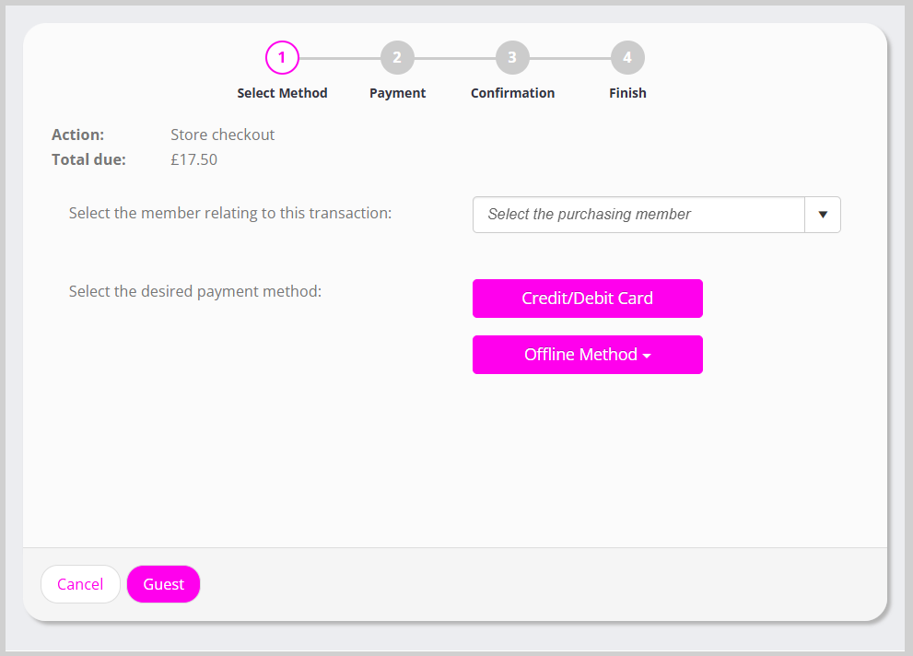Click the step 1 circle indicator
Viewport: 913px width, 656px height.
coord(282,58)
